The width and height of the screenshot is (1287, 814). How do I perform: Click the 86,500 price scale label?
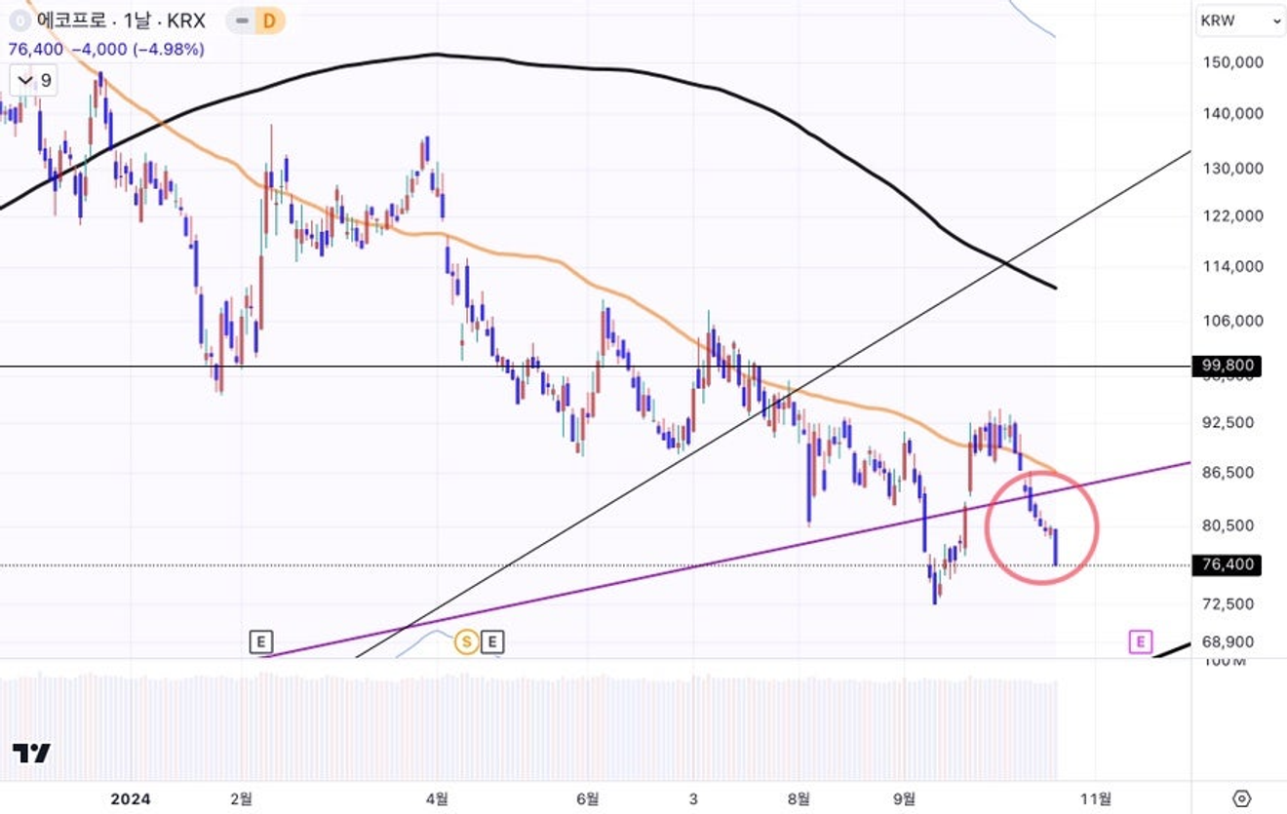coord(1230,472)
